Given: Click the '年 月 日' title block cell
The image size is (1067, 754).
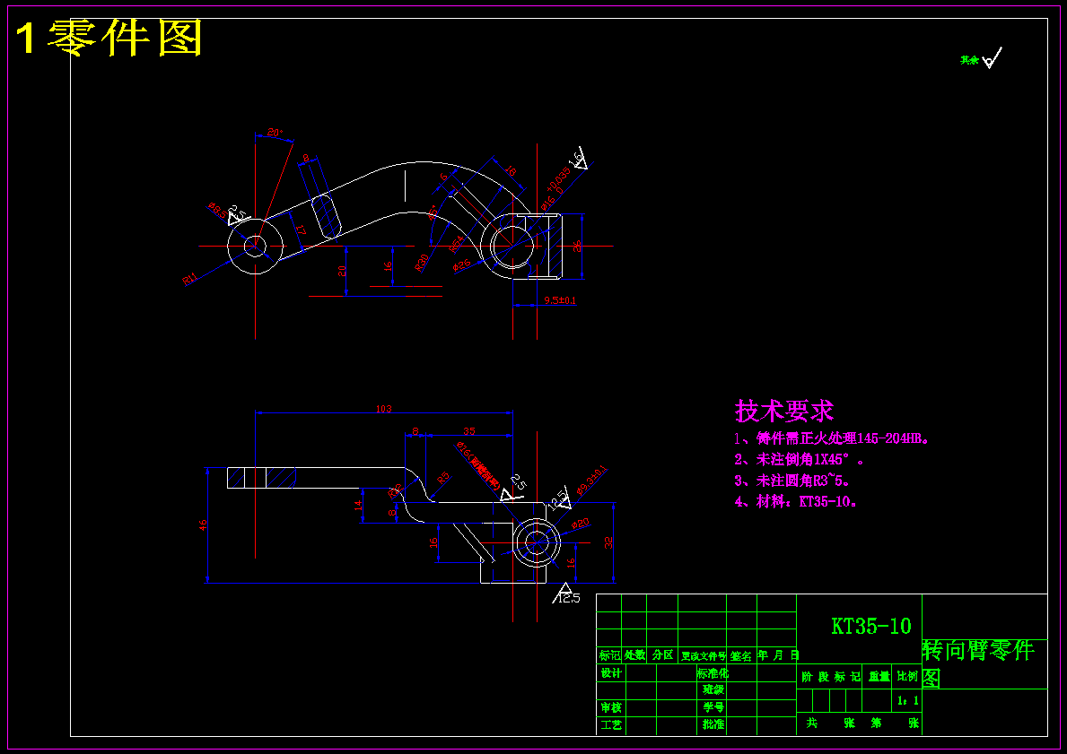Looking at the screenshot, I should [778, 655].
